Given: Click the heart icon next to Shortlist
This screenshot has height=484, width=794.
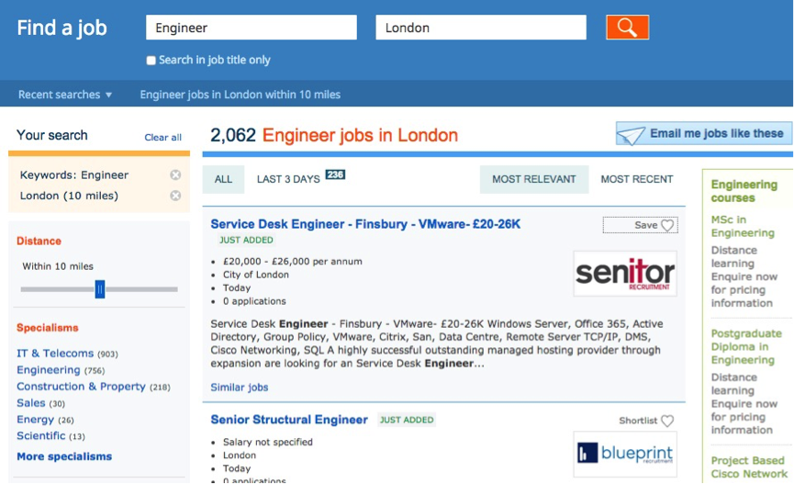Looking at the screenshot, I should [667, 421].
